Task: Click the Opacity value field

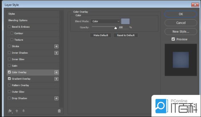Action: pyautogui.click(x=123, y=27)
